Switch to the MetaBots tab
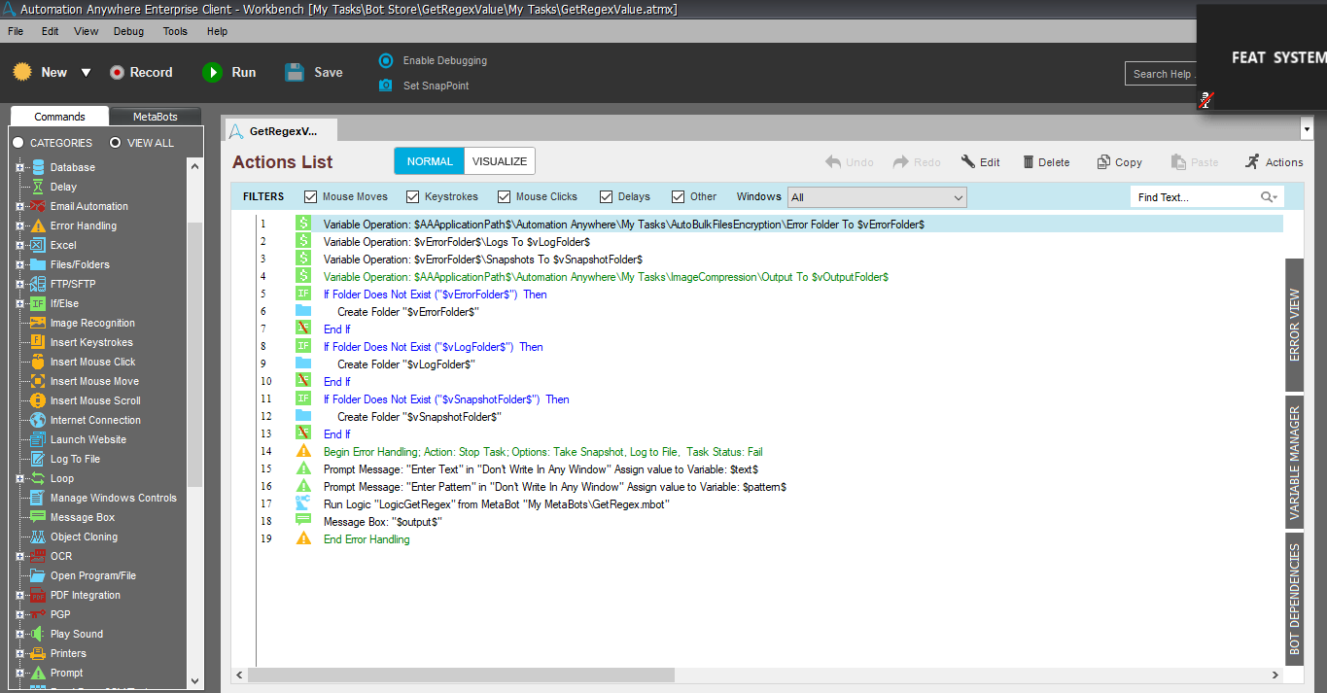This screenshot has height=693, width=1327. [155, 117]
